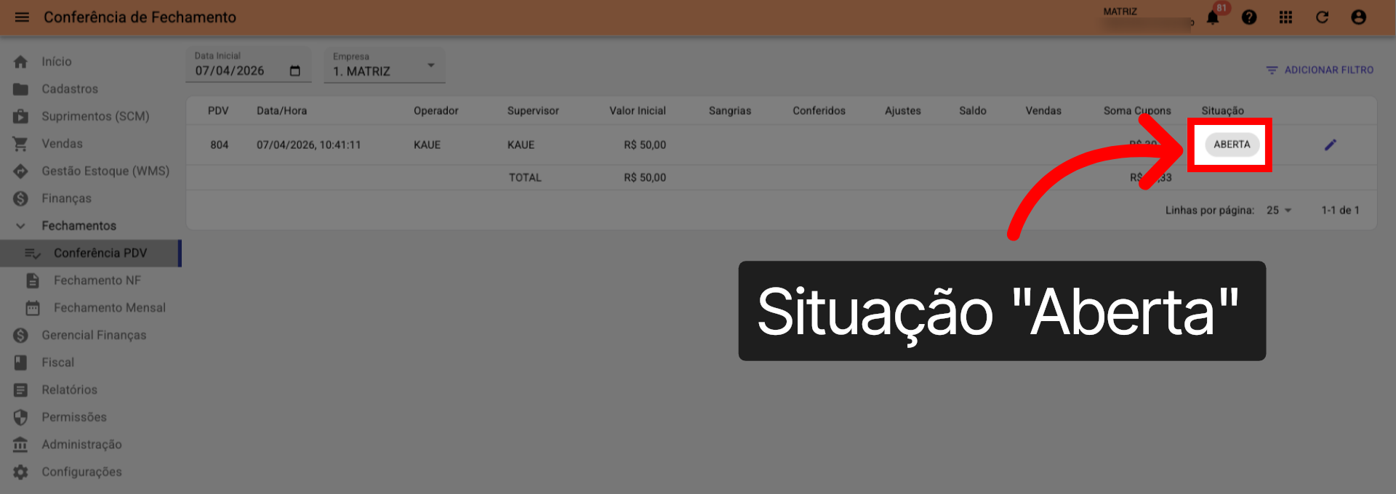Sort by Data/Hora column header
Viewport: 1396px width, 494px height.
click(281, 111)
